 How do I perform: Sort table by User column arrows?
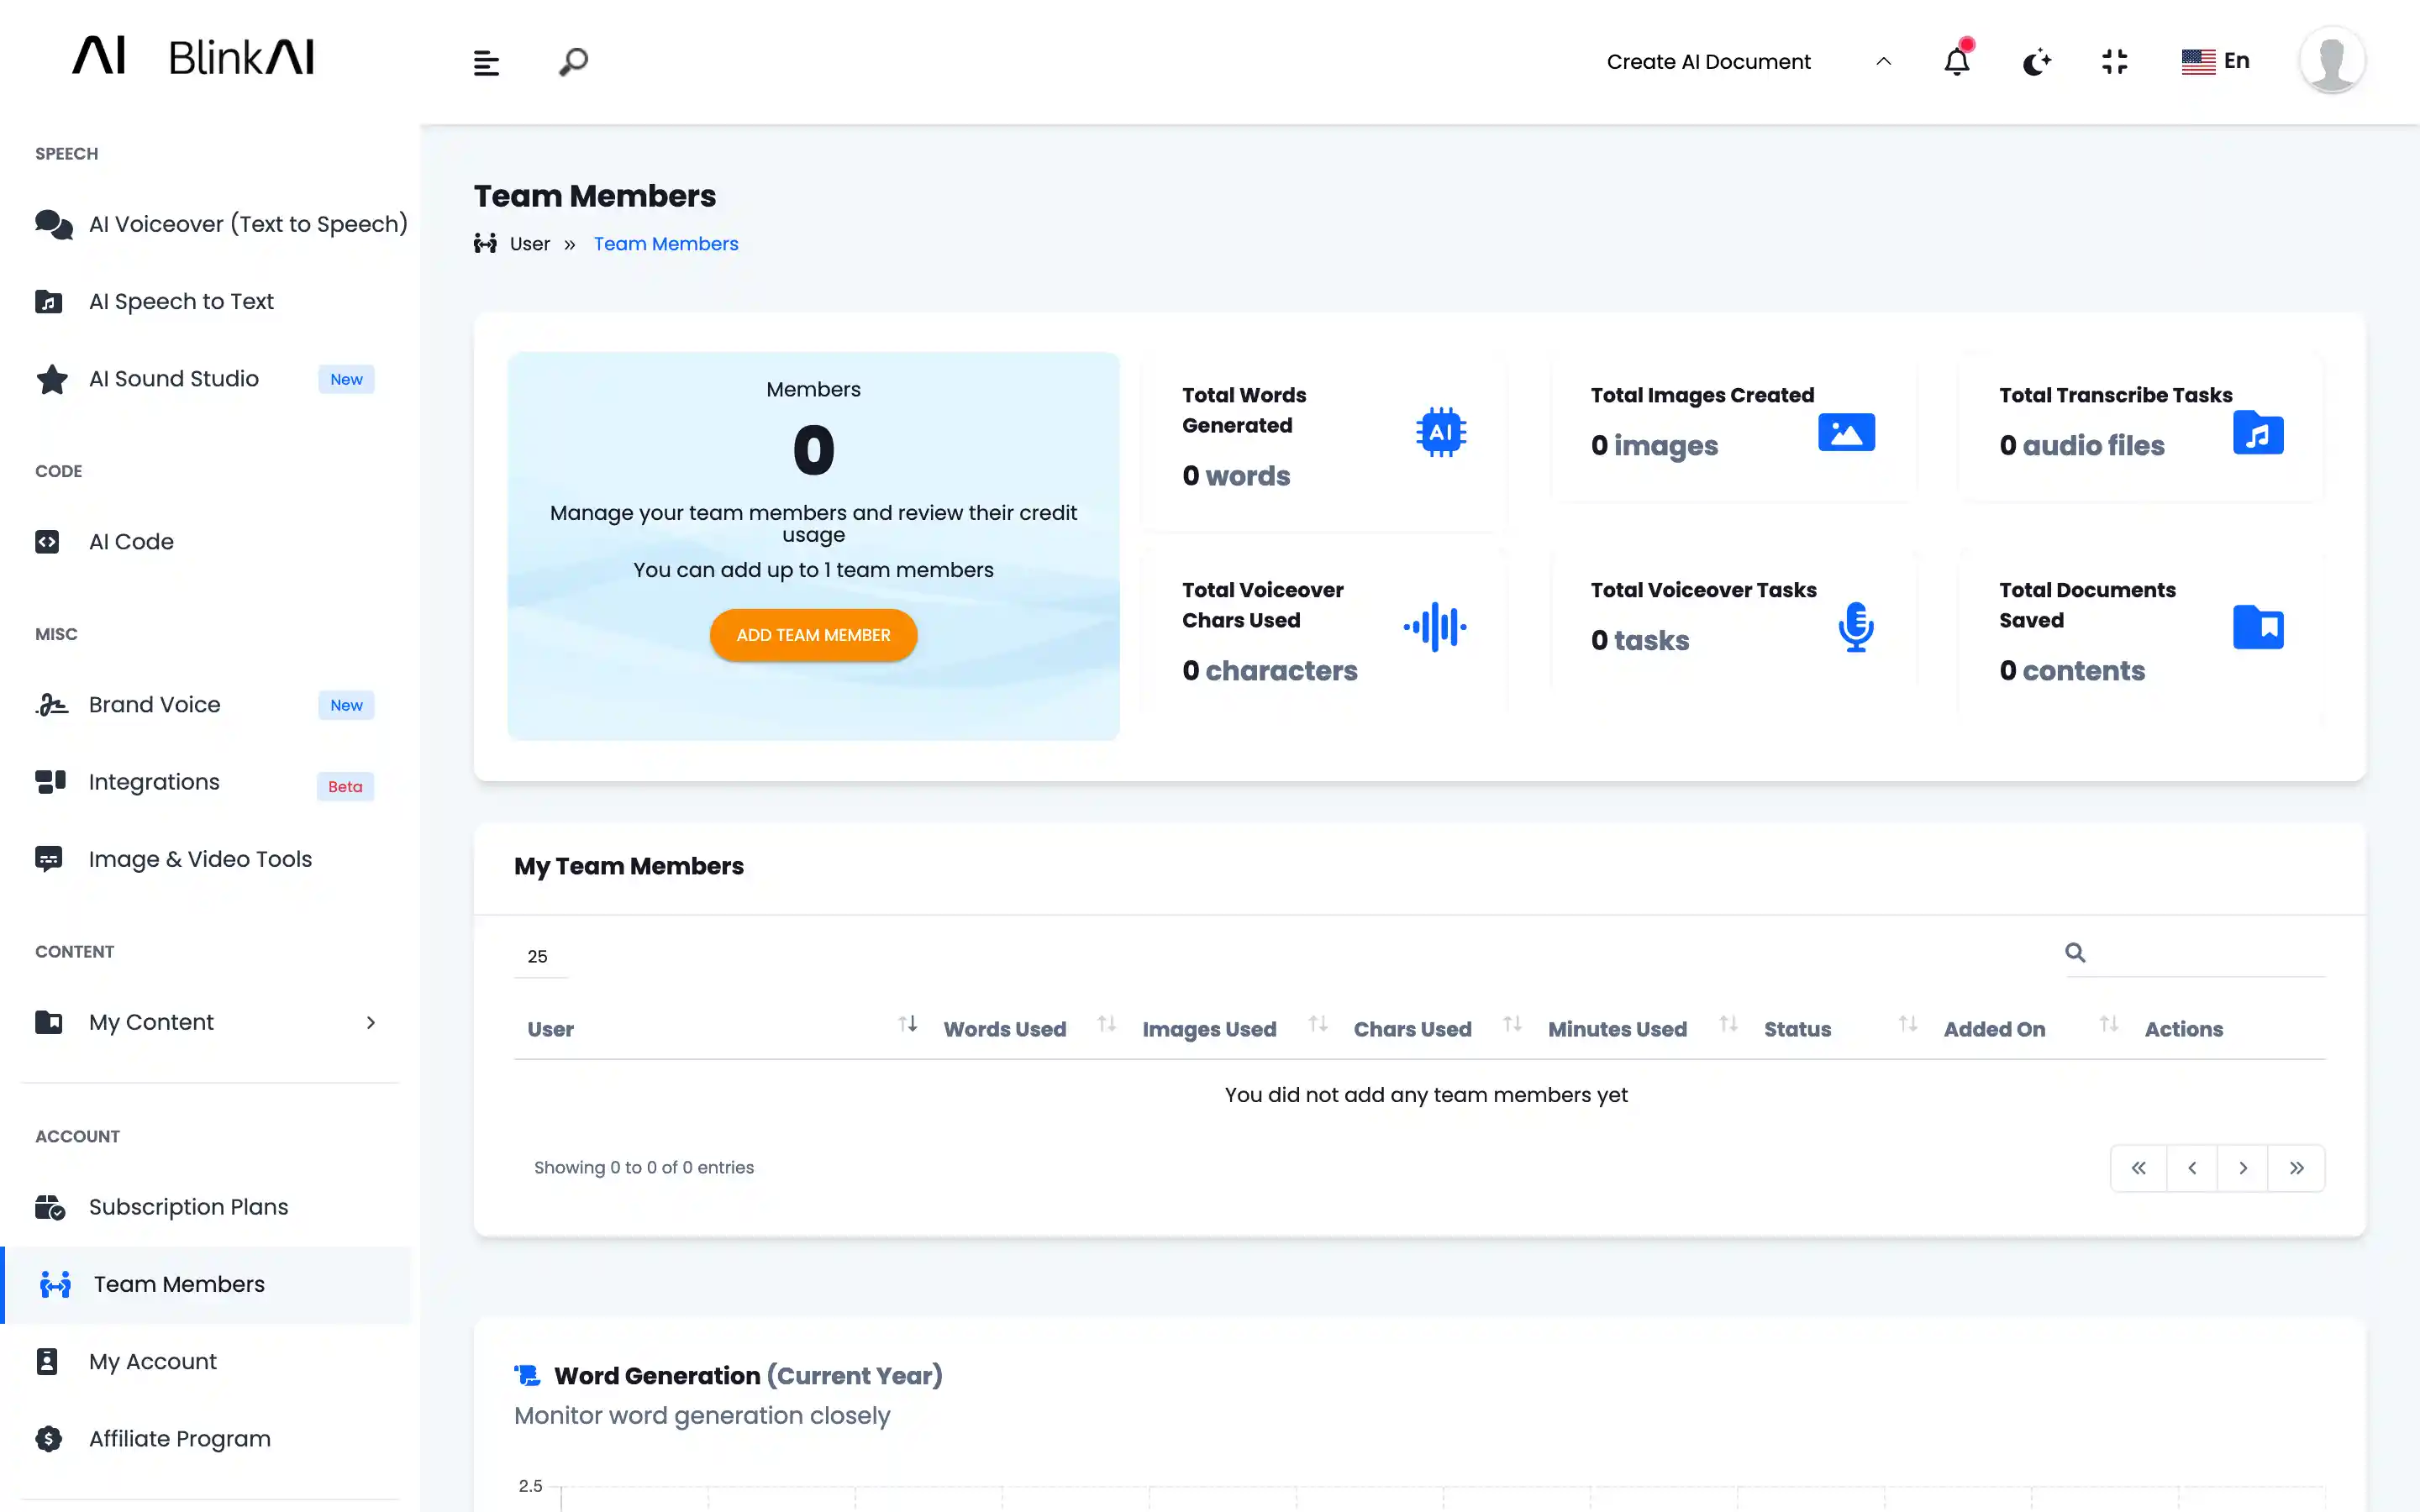tap(907, 1025)
